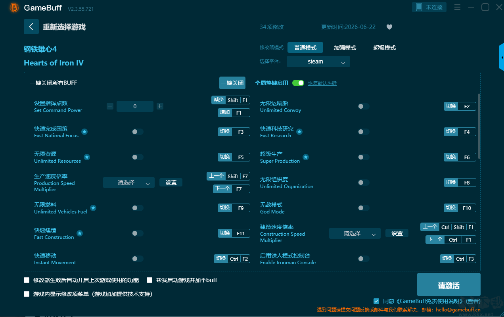The image size is (504, 317).
Task: Select 普通模式 mode tab
Action: tap(305, 48)
